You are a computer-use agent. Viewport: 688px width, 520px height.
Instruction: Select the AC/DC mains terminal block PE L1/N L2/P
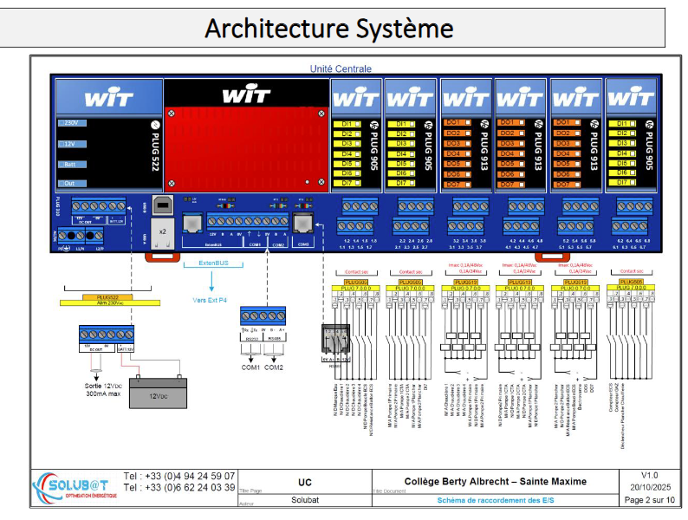coord(81,236)
